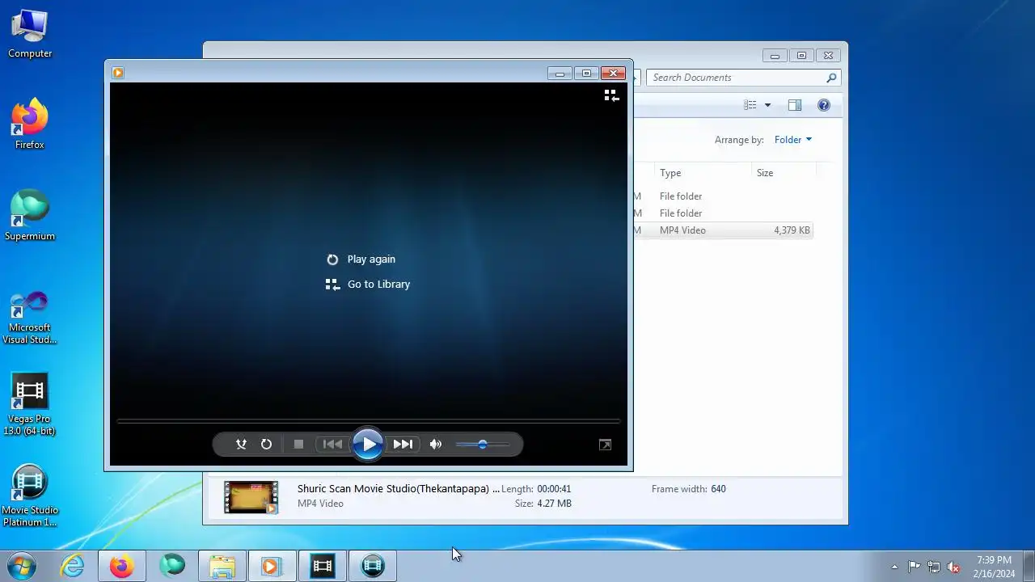Click the Shuric Scan Movie Studio file name

tap(399, 489)
